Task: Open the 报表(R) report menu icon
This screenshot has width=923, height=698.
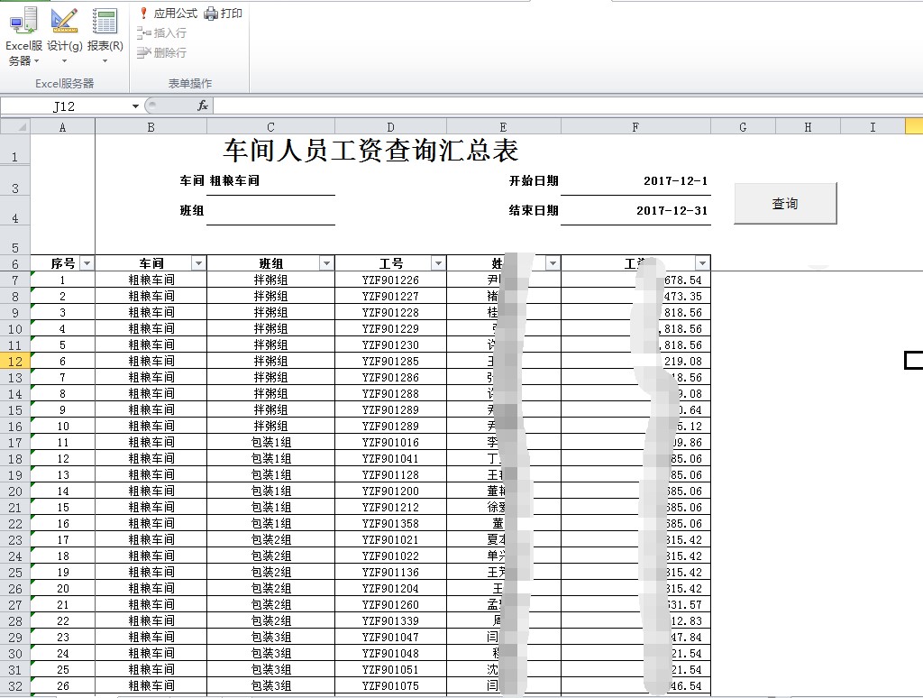Action: (x=105, y=36)
